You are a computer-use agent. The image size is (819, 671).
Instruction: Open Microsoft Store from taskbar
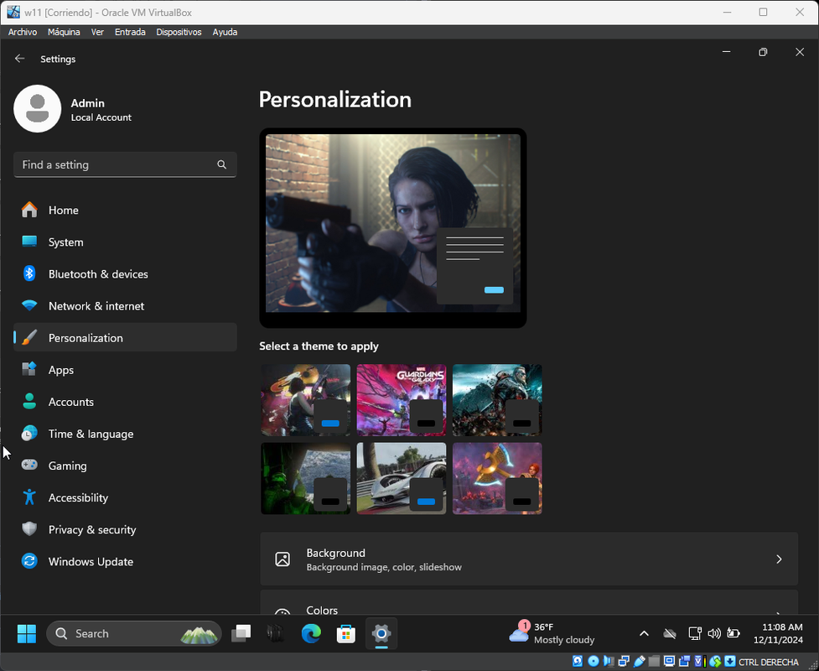[345, 633]
